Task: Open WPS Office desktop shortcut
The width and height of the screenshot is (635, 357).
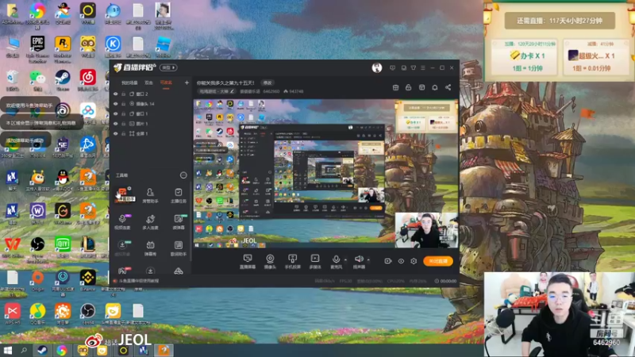Action: pos(13,247)
